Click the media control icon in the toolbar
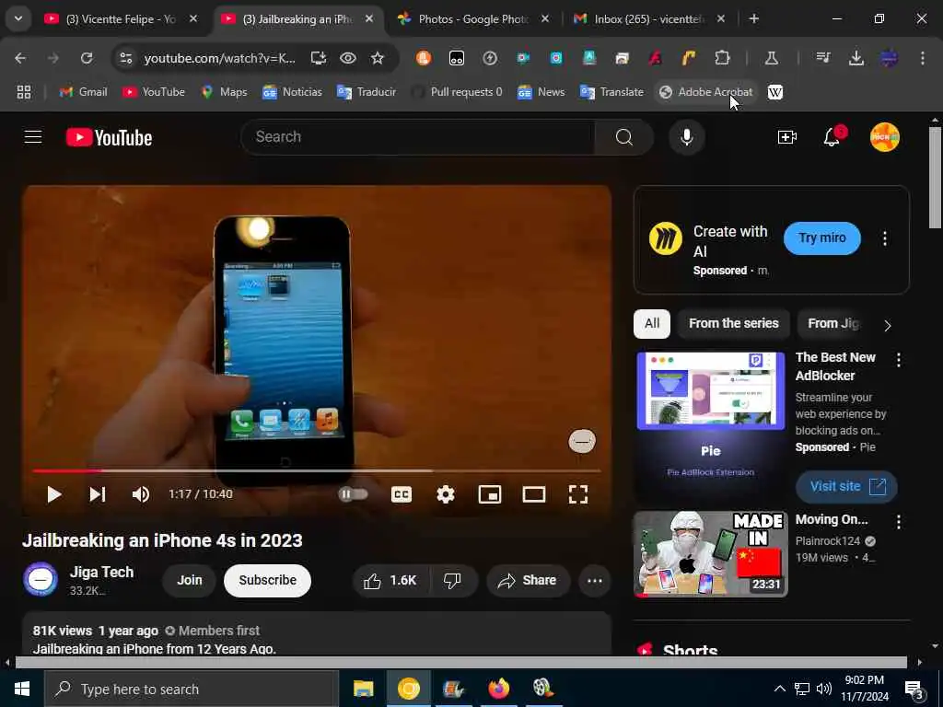The image size is (943, 707). point(822,58)
